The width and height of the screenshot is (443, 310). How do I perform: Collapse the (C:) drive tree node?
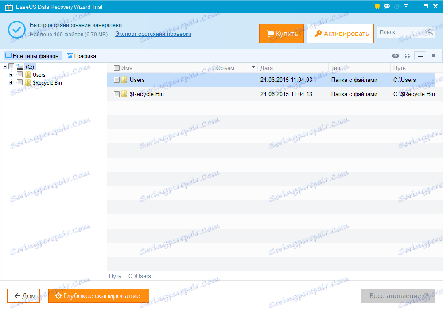pos(4,66)
